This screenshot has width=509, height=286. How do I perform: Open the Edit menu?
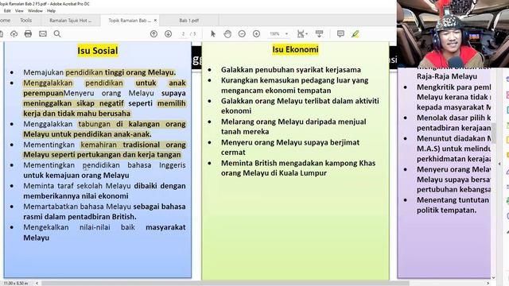point(7,10)
